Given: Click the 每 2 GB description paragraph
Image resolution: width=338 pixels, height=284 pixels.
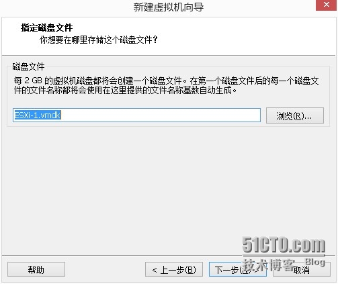Looking at the screenshot, I should (166, 85).
